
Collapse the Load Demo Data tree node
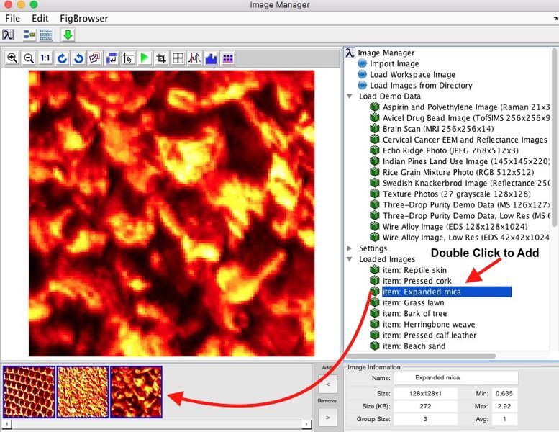(350, 96)
